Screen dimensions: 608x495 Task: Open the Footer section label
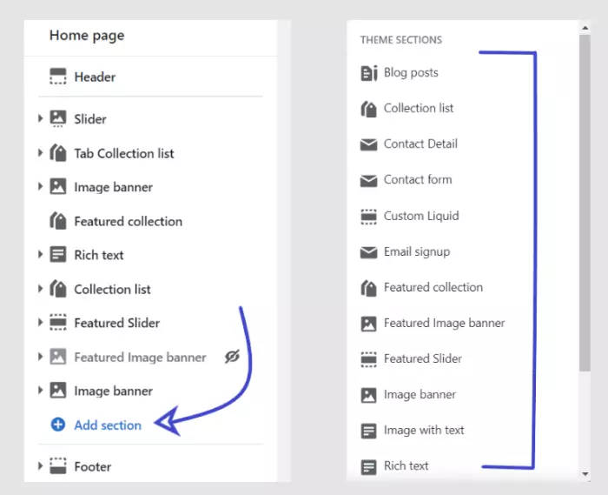[93, 466]
